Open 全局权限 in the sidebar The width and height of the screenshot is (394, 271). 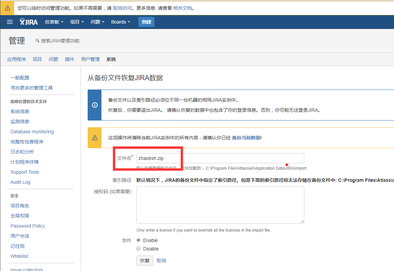tap(20, 216)
